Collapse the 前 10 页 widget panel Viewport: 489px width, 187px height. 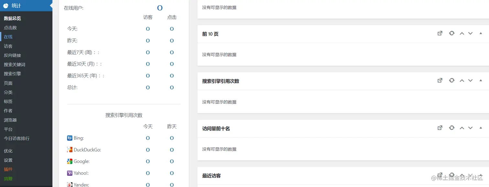point(481,33)
